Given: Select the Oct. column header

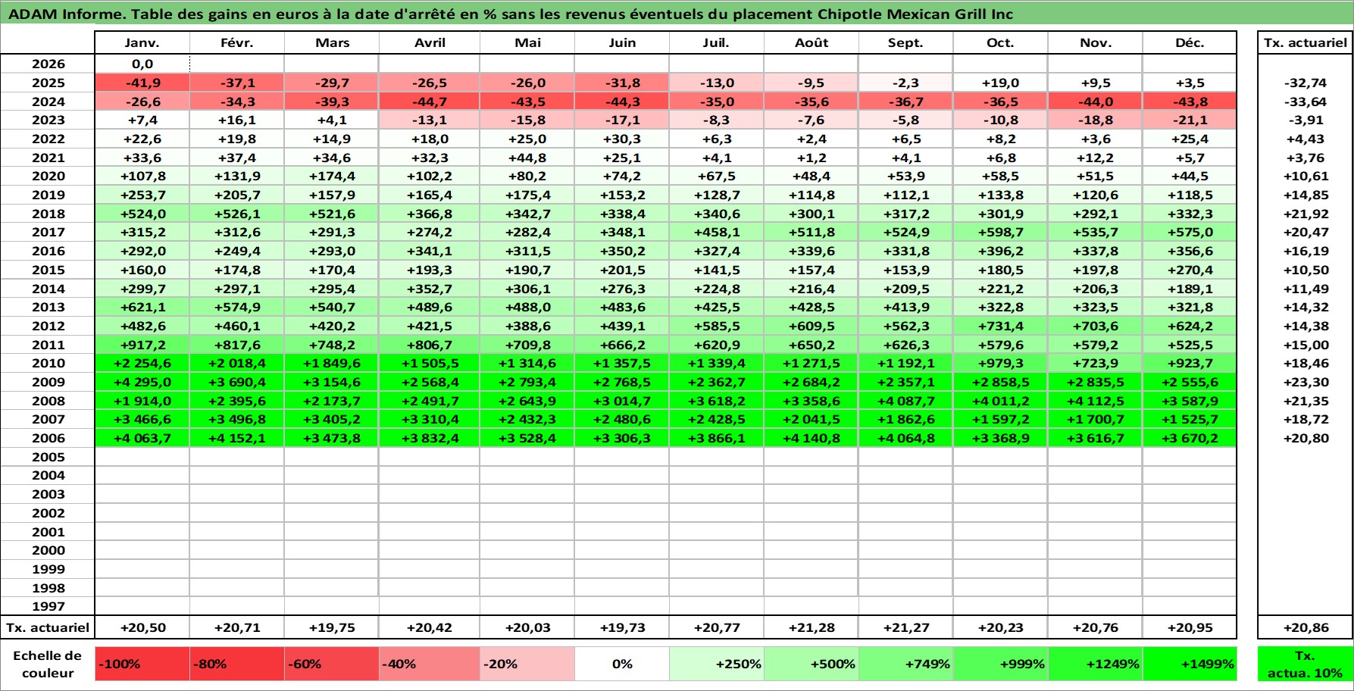Looking at the screenshot, I should 1001,42.
